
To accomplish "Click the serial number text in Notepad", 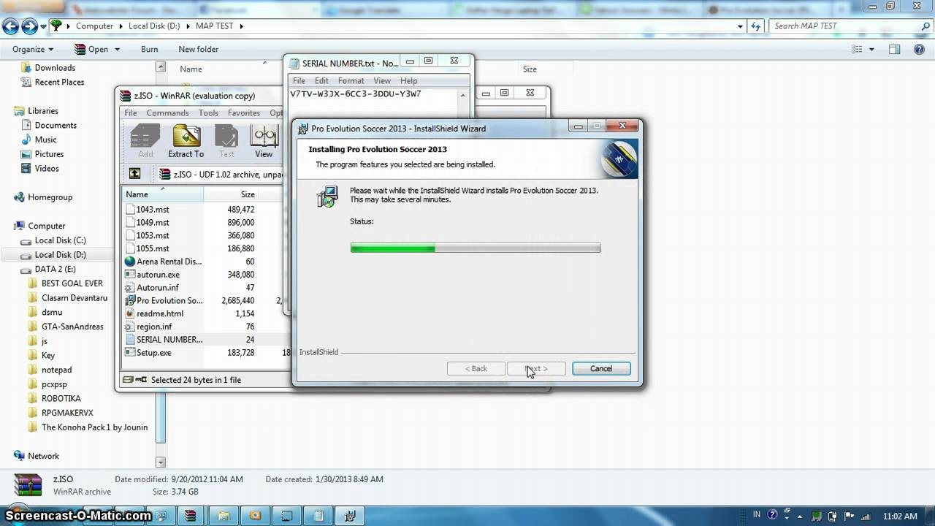I will (x=356, y=94).
